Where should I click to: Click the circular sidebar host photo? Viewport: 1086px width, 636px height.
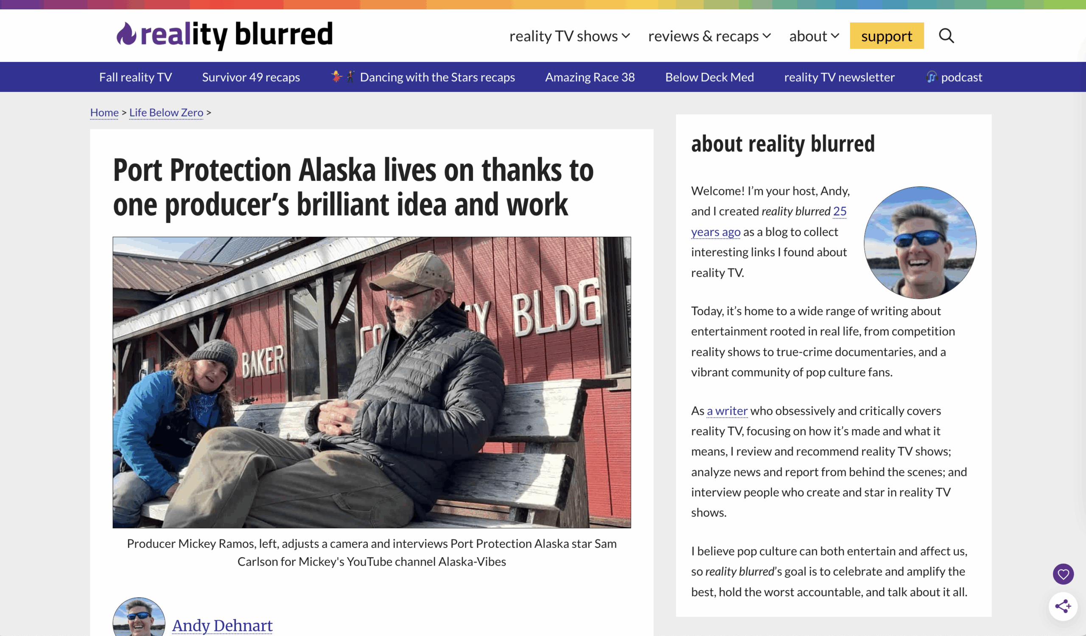pos(920,242)
